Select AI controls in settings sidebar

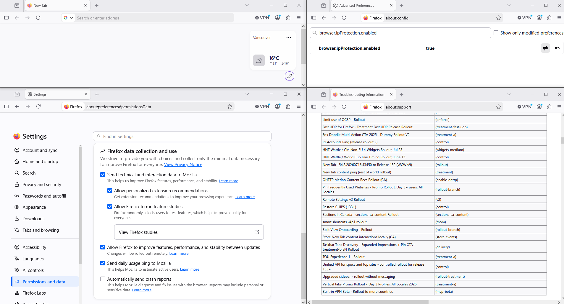pyautogui.click(x=33, y=270)
